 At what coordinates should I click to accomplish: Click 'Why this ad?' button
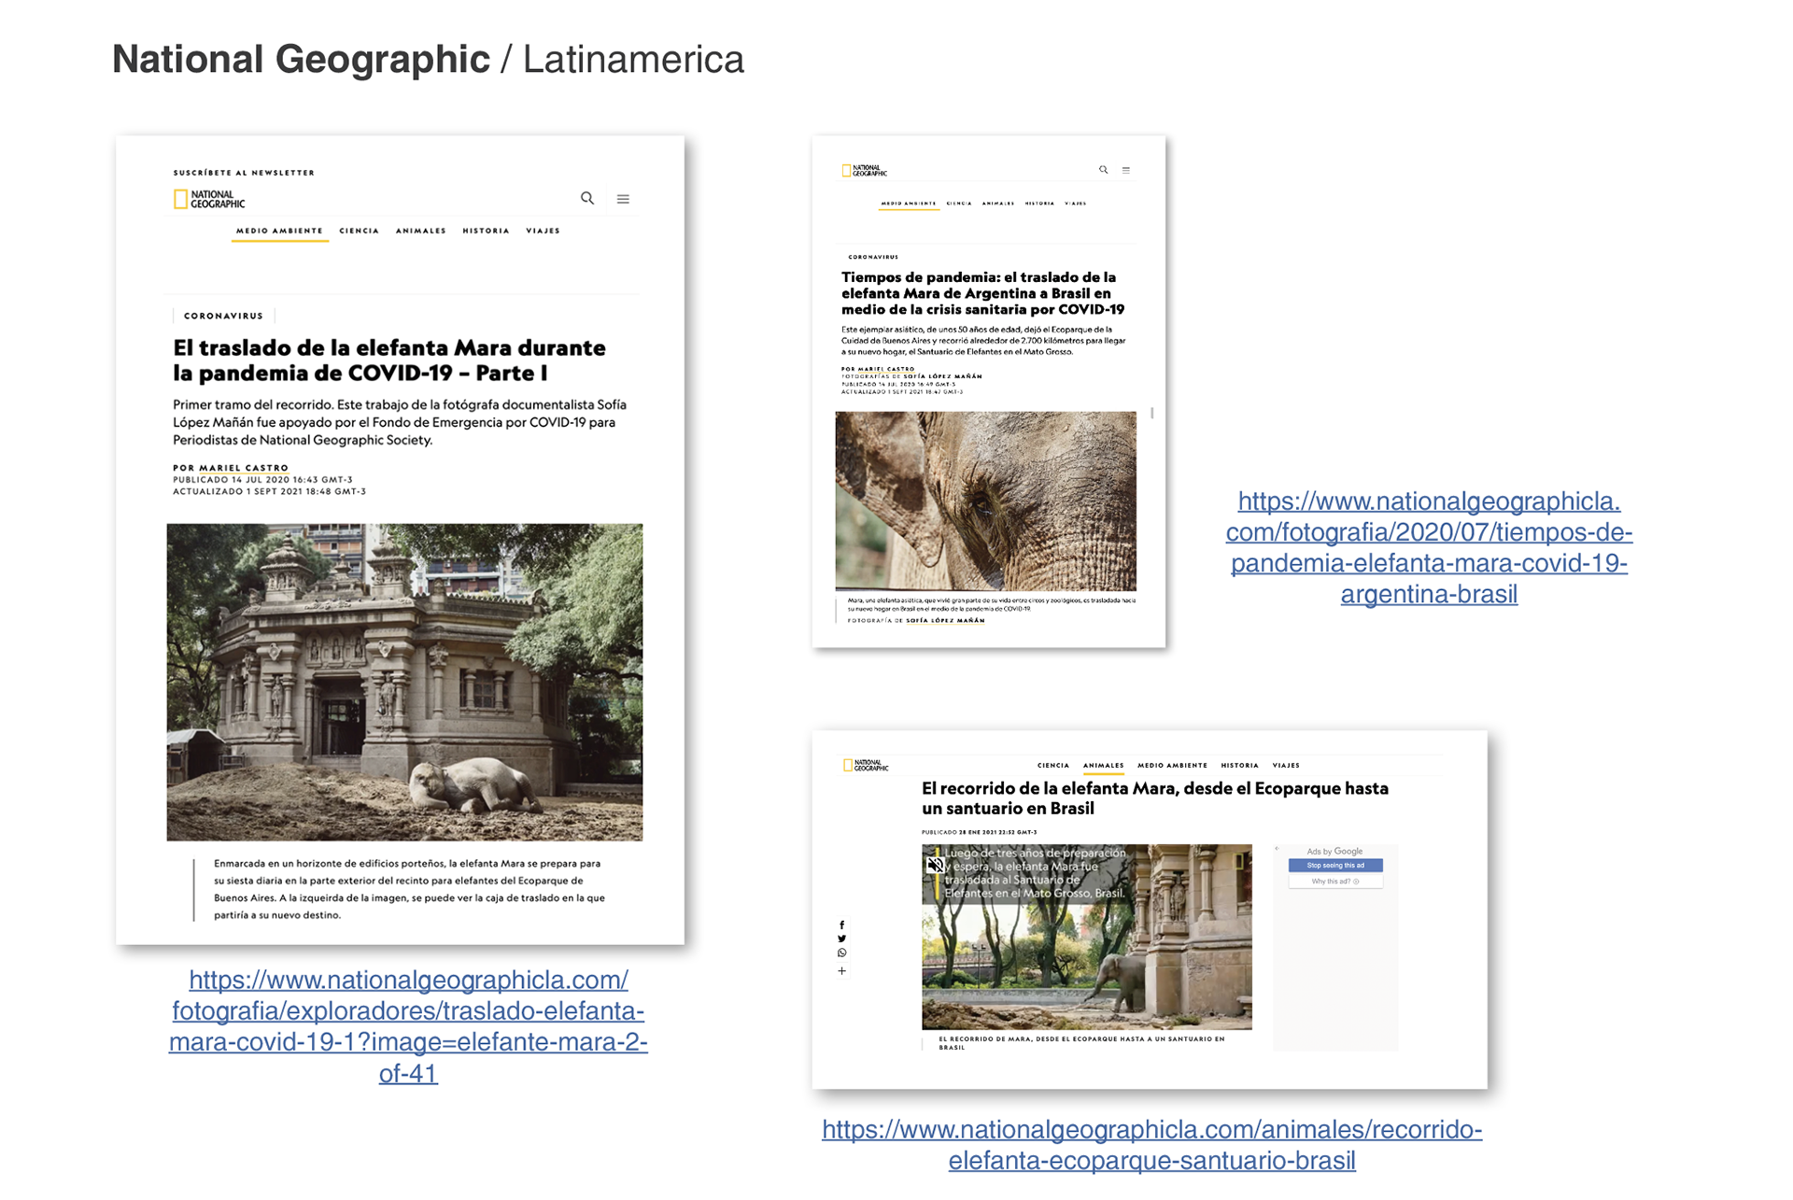pos(1334,882)
